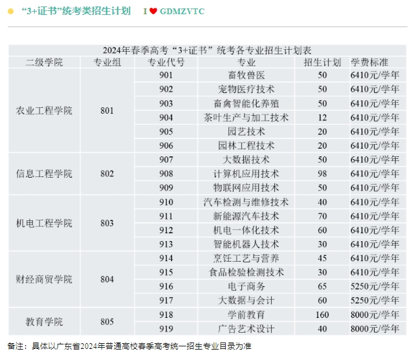The image size is (414, 358).
Task: Select the major 物联网应用技术
Action: [246, 187]
